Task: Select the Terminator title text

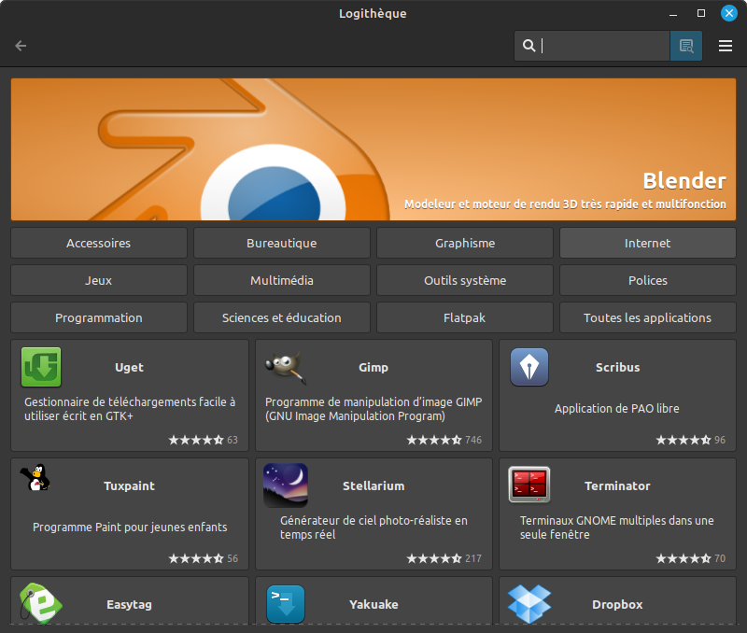Action: coord(617,485)
